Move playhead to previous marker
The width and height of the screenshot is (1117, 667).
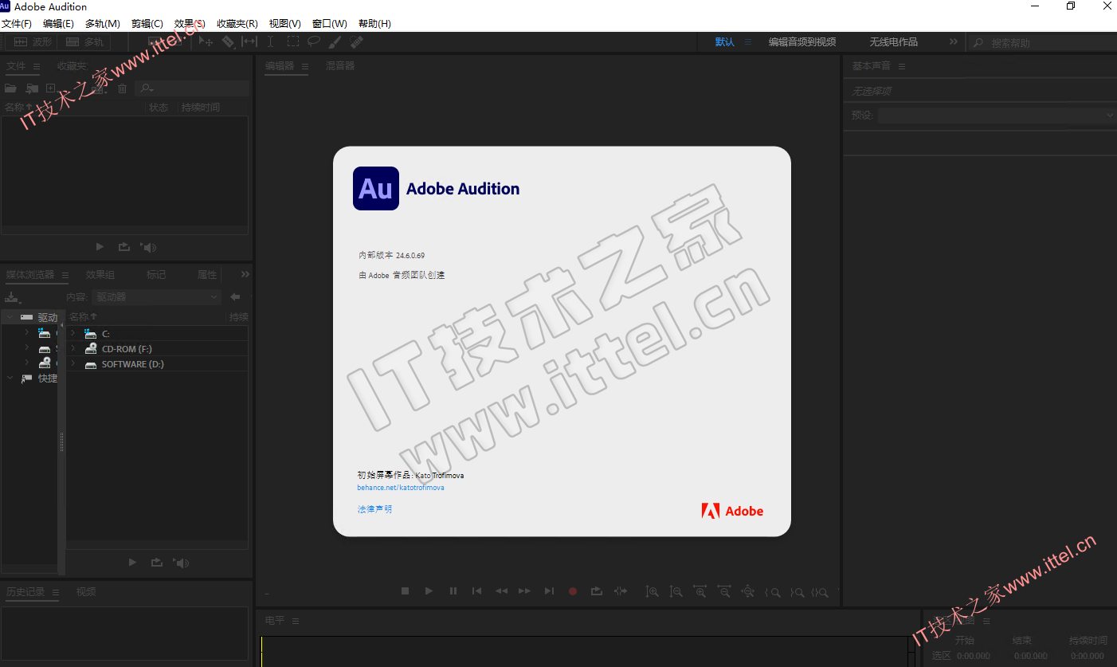[476, 591]
